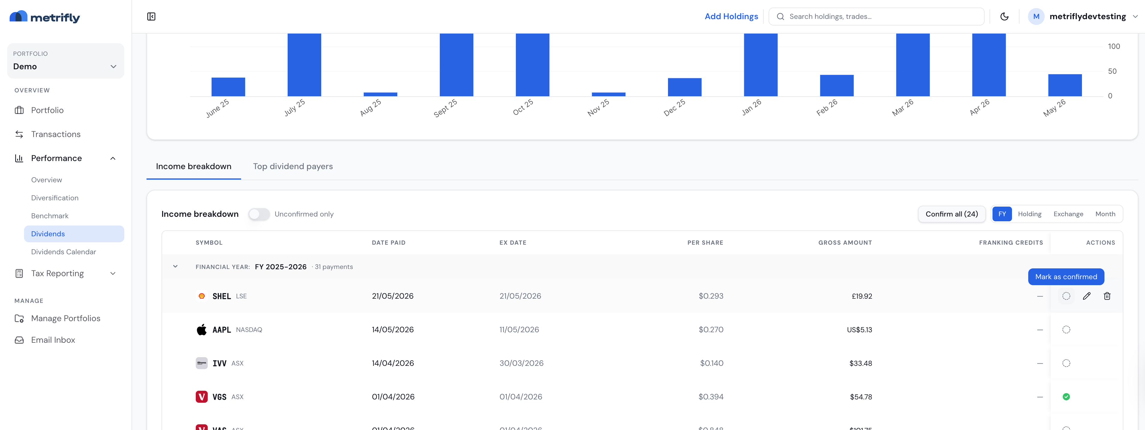Delete the SHEL dividend with trash icon

point(1107,296)
